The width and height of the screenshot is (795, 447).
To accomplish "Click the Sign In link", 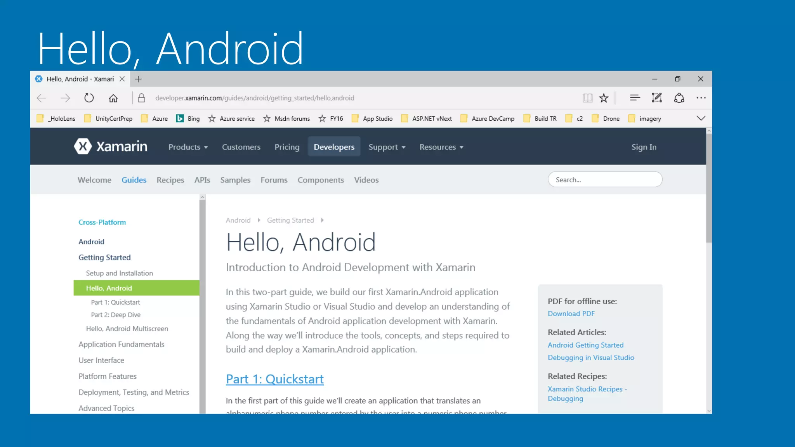I will pyautogui.click(x=644, y=147).
